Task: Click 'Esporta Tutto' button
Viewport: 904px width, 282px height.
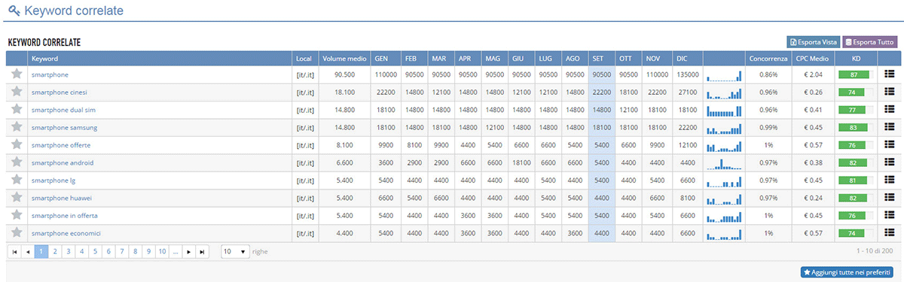Action: click(869, 42)
